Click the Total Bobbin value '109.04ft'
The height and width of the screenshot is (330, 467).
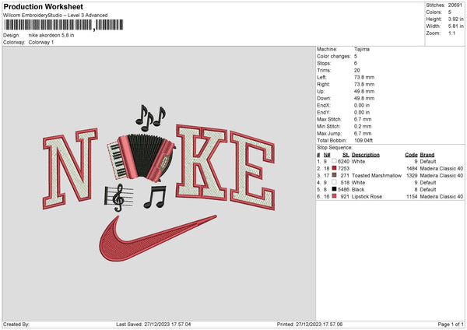pos(363,140)
